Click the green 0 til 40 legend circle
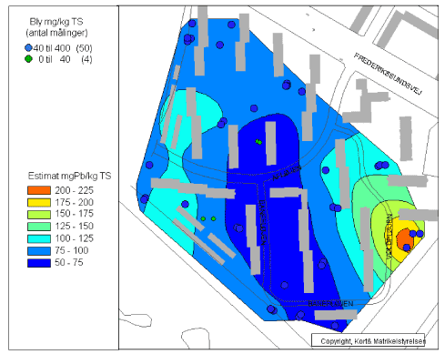The width and height of the screenshot is (445, 354). 28,59
